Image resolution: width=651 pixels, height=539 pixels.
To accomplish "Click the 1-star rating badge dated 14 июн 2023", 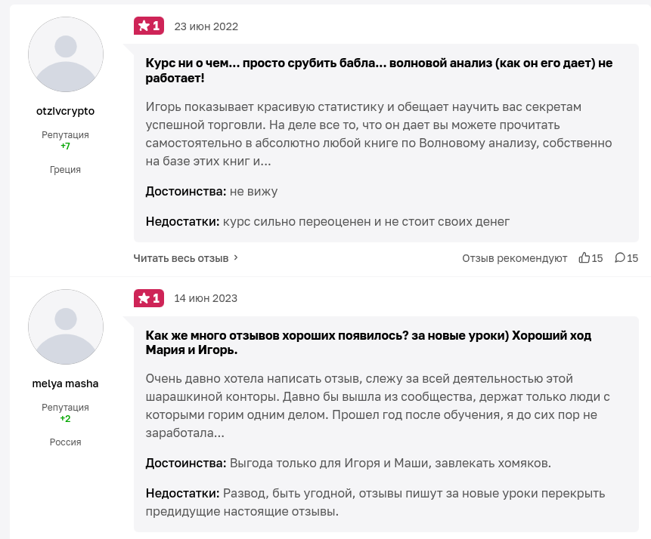I will [x=148, y=298].
